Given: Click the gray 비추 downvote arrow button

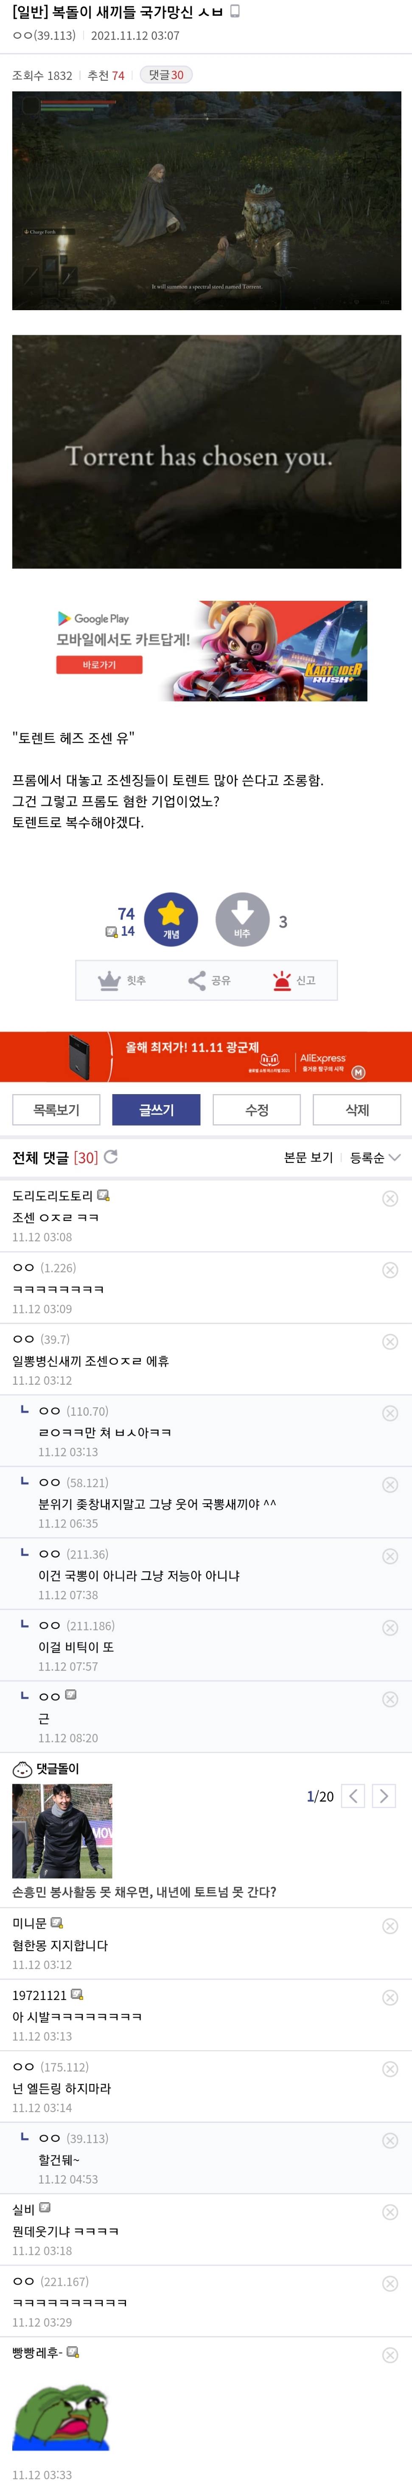Looking at the screenshot, I should (243, 919).
